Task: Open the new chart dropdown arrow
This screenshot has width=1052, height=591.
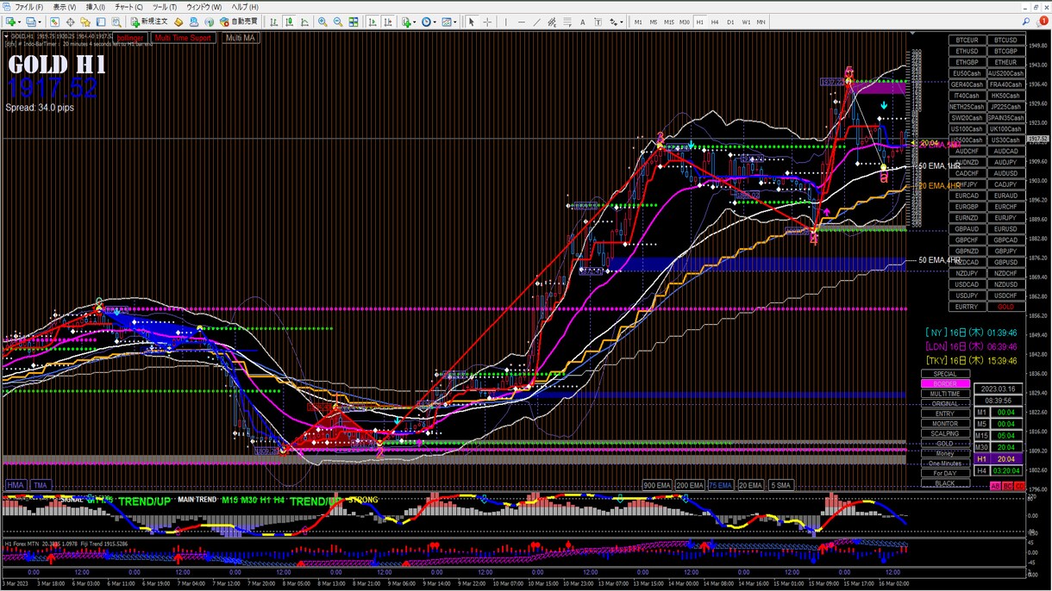Action: 21,22
